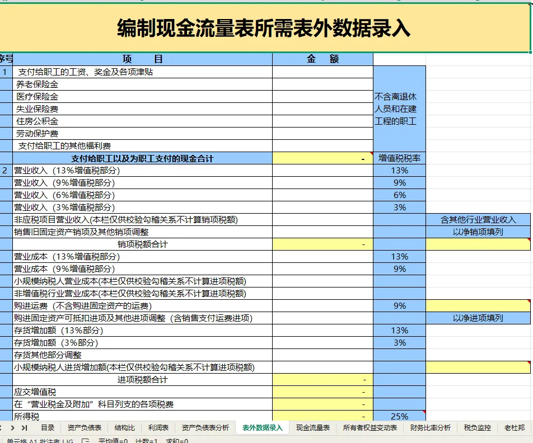Select the 支付给职工以及为职工支付的现金合计 cell
Image resolution: width=533 pixels, height=443 pixels.
point(142,158)
